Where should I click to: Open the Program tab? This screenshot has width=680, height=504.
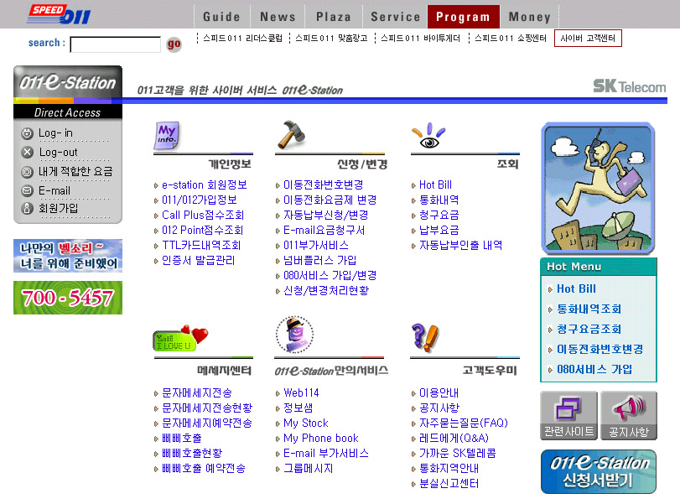pyautogui.click(x=463, y=17)
